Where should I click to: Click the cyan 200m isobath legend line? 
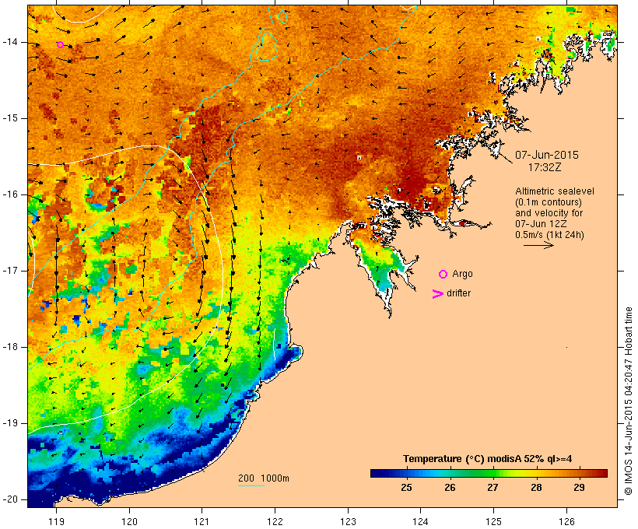[251, 485]
